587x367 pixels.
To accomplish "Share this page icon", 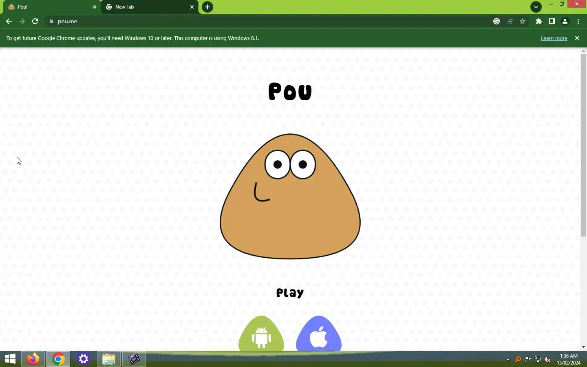I will pos(510,21).
